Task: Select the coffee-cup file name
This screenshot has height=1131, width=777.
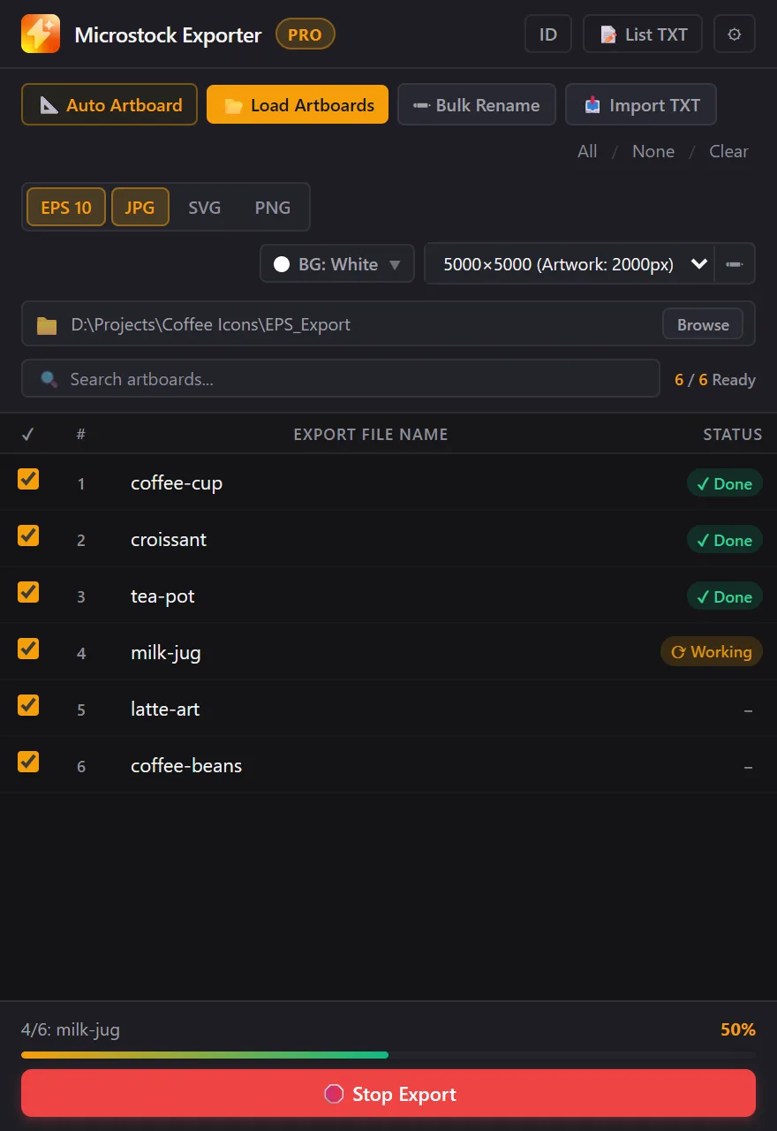Action: [177, 483]
